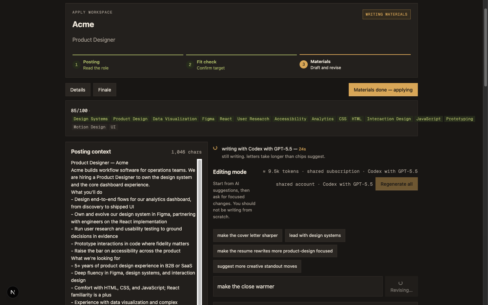Viewport: 488px width, 305px height.
Task: Click the Regenerate all button
Action: (396, 184)
